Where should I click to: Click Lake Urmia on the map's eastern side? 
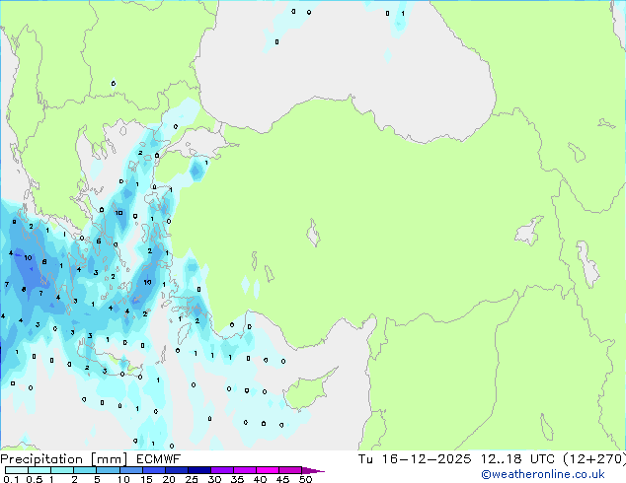coord(587,264)
